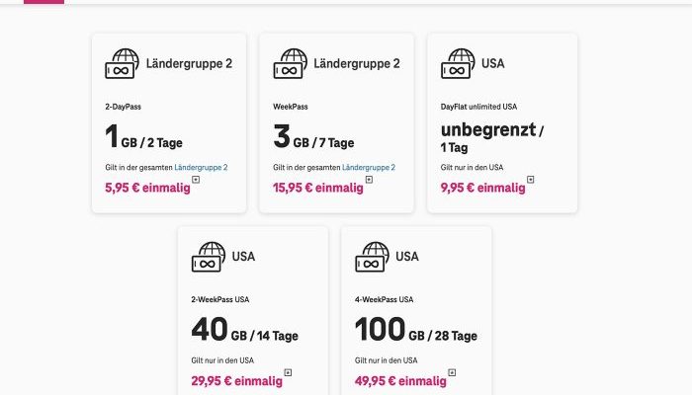The width and height of the screenshot is (692, 395).
Task: Click the 29,95 € einmalig price
Action: point(235,379)
